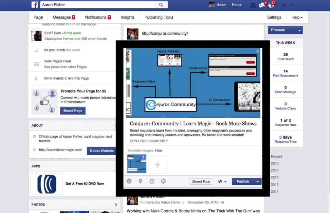
Task: Click the Get A Free 90 DVD app logo
Action: [46, 184]
